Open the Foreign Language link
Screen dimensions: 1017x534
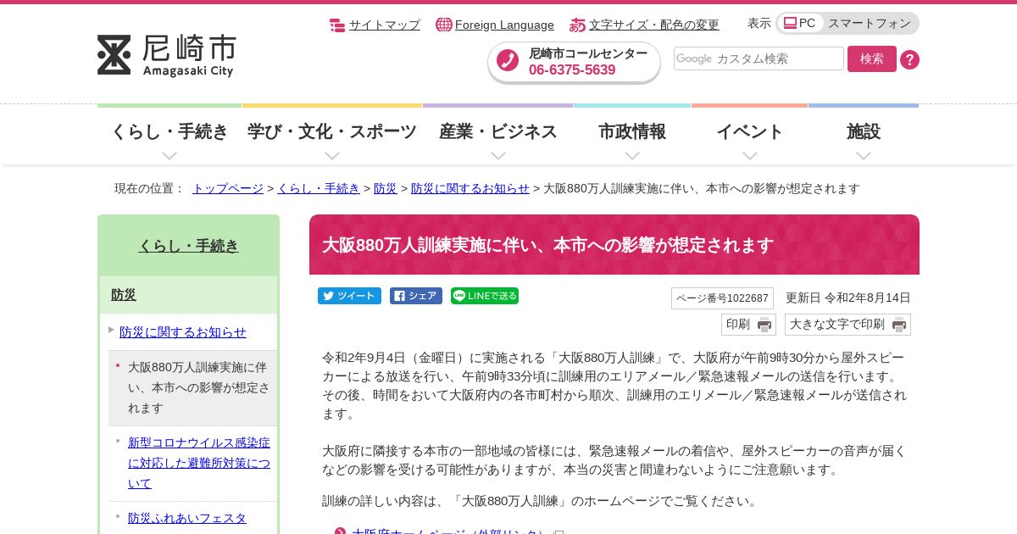[x=504, y=25]
